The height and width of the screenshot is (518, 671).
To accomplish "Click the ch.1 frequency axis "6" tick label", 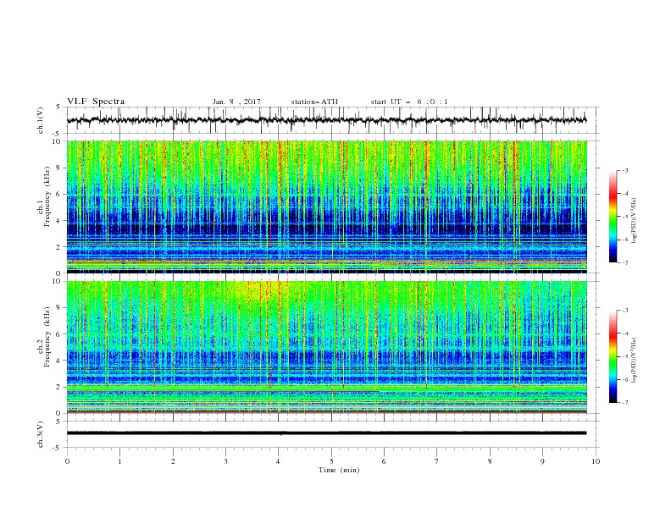I will click(60, 194).
